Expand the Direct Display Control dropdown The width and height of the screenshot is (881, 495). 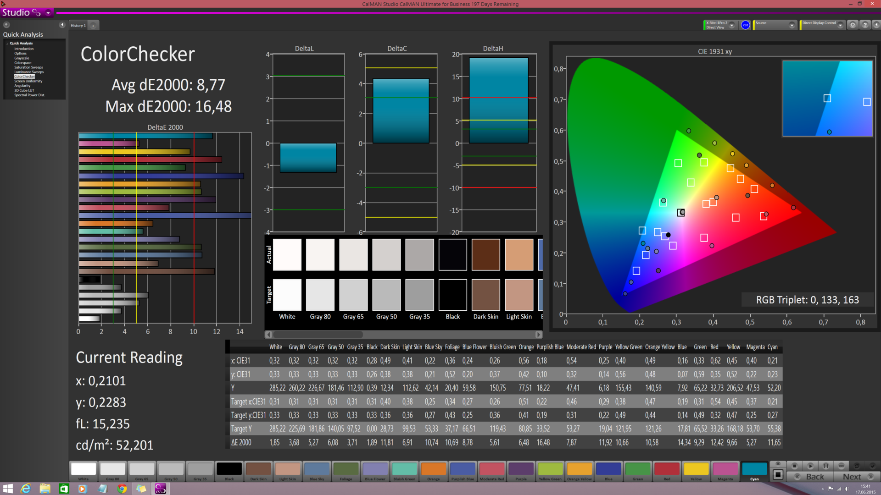[840, 25]
